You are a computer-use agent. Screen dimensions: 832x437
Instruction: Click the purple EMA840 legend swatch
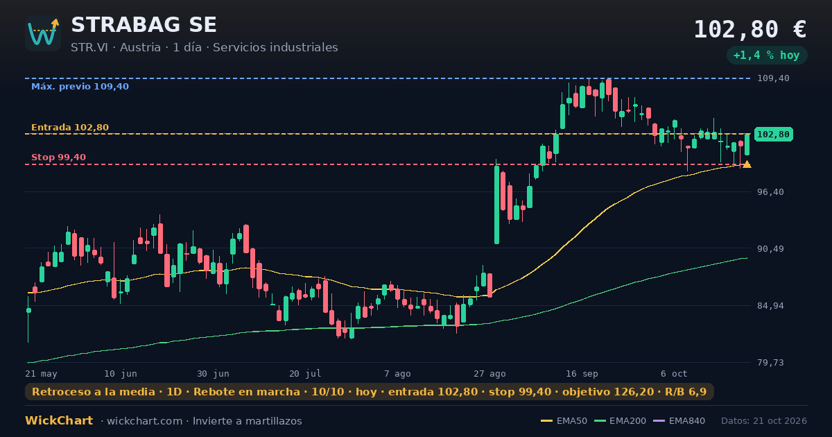659,421
